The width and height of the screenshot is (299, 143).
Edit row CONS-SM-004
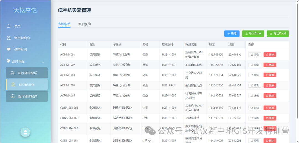(x=255, y=141)
